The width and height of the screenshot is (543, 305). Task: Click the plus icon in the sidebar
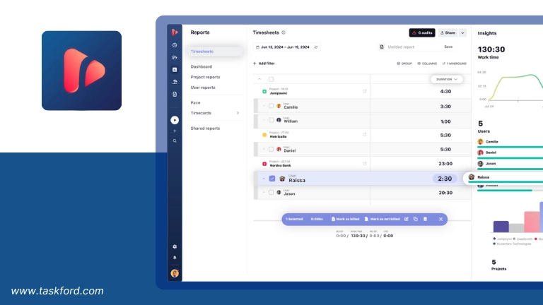click(x=175, y=131)
